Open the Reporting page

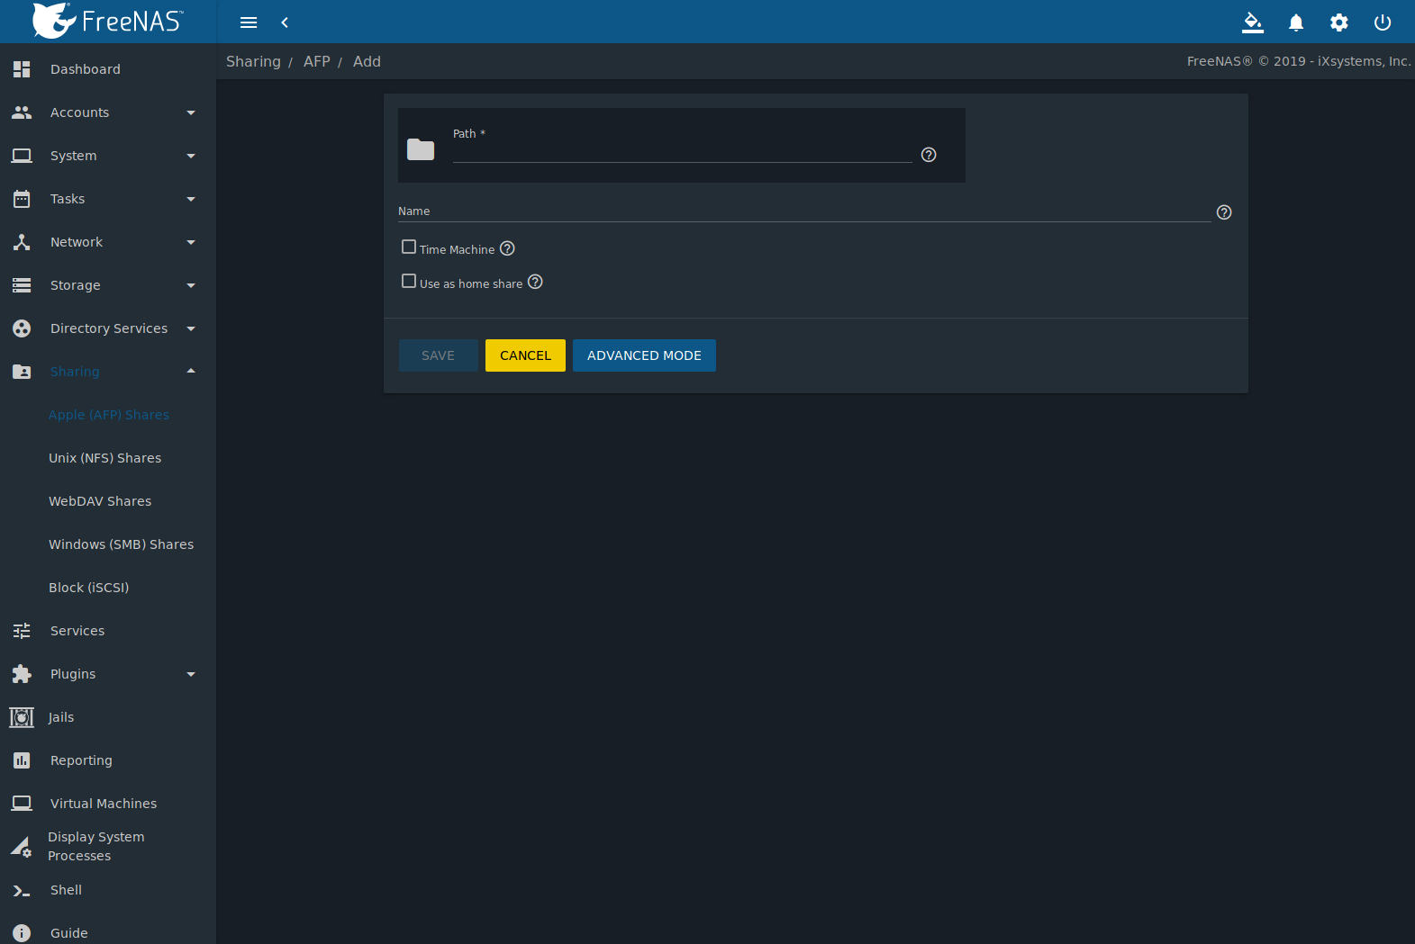pyautogui.click(x=81, y=760)
